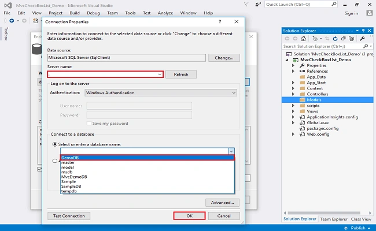Click the feedback icon beside Quick Launch
Screen dimensions: 376x231
click(258, 4)
